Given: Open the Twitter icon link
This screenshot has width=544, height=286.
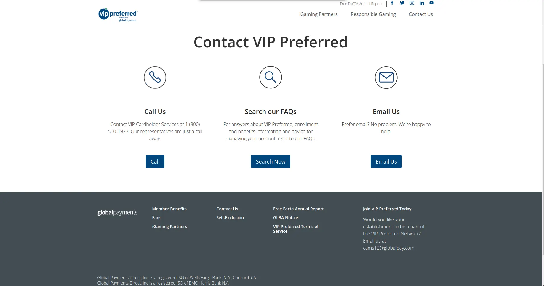Looking at the screenshot, I should tap(402, 3).
